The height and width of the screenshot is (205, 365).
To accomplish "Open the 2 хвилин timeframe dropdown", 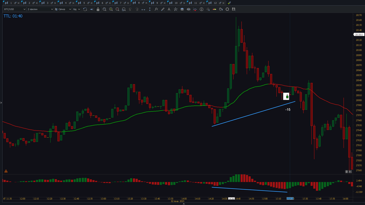I will tap(40, 9).
